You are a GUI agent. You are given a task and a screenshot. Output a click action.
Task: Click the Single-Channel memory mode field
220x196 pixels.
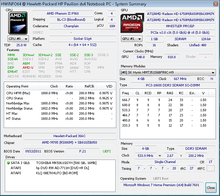point(165,162)
